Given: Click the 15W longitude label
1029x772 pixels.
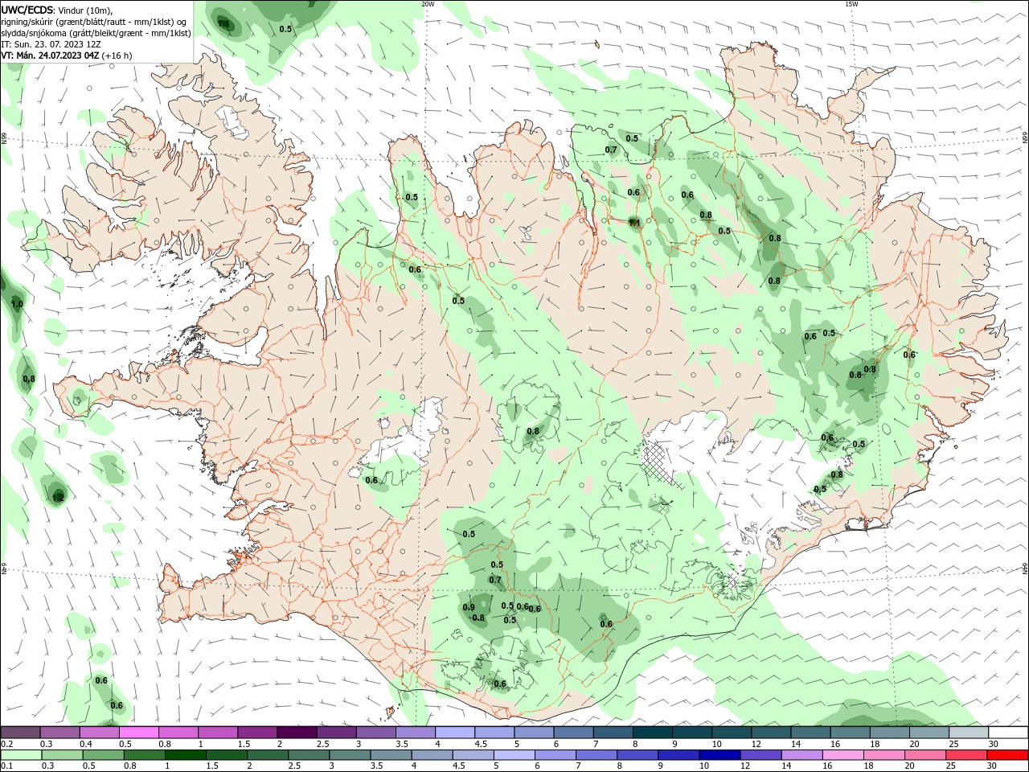Looking at the screenshot, I should click(x=851, y=4).
